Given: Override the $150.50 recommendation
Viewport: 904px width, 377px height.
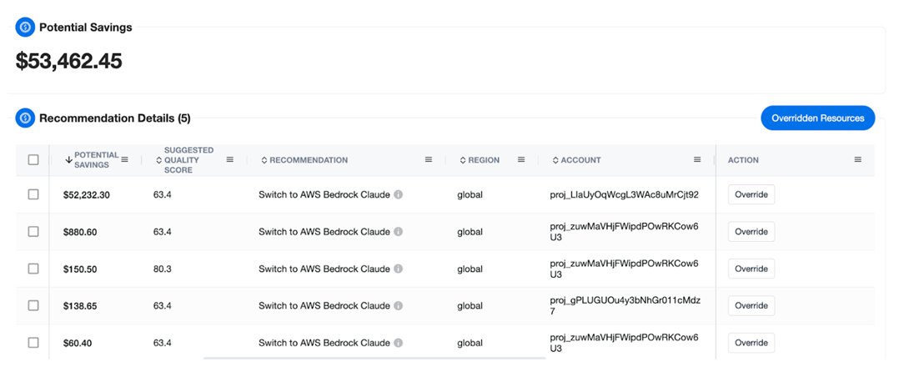Looking at the screenshot, I should 751,269.
